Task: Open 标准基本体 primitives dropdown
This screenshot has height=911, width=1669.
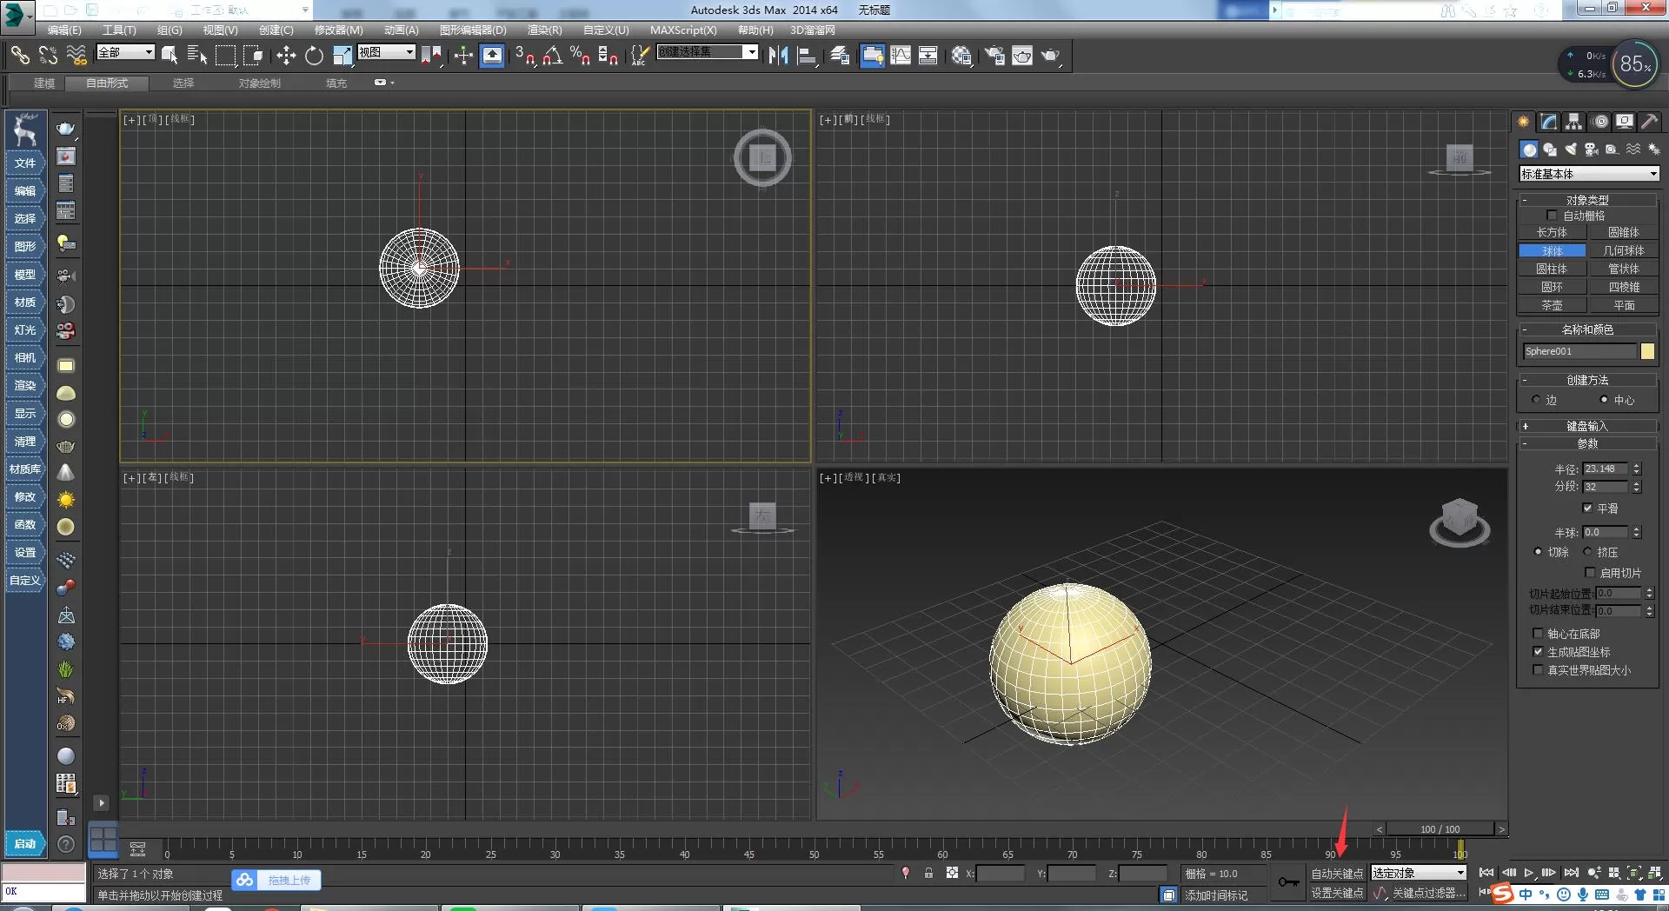Action: 1590,174
